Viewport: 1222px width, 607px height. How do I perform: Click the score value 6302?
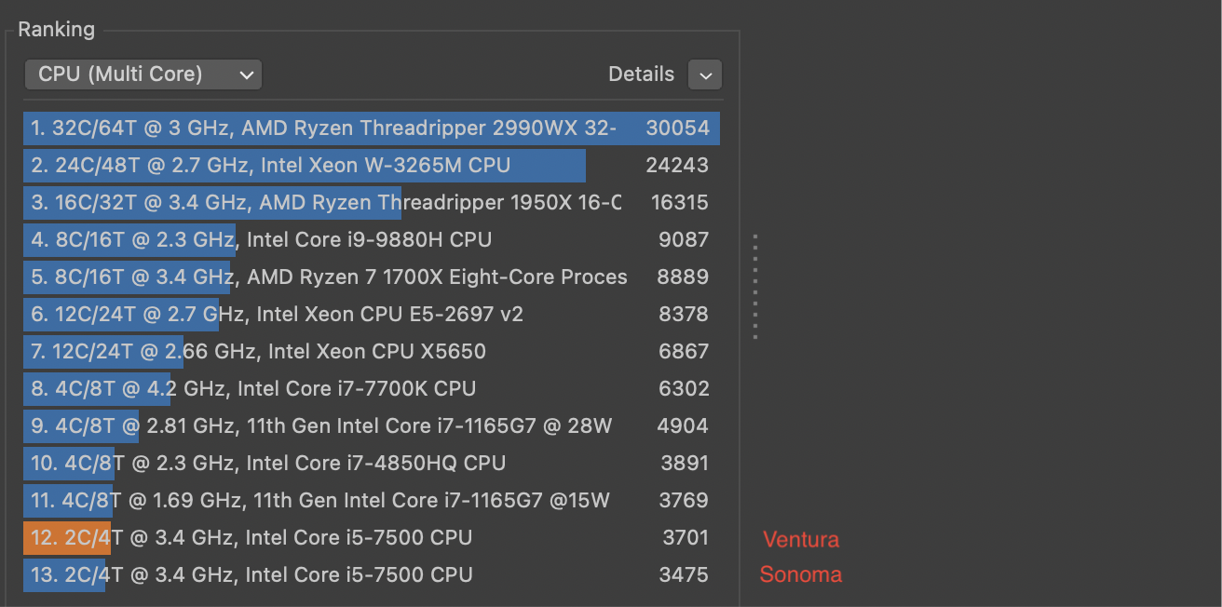click(684, 389)
